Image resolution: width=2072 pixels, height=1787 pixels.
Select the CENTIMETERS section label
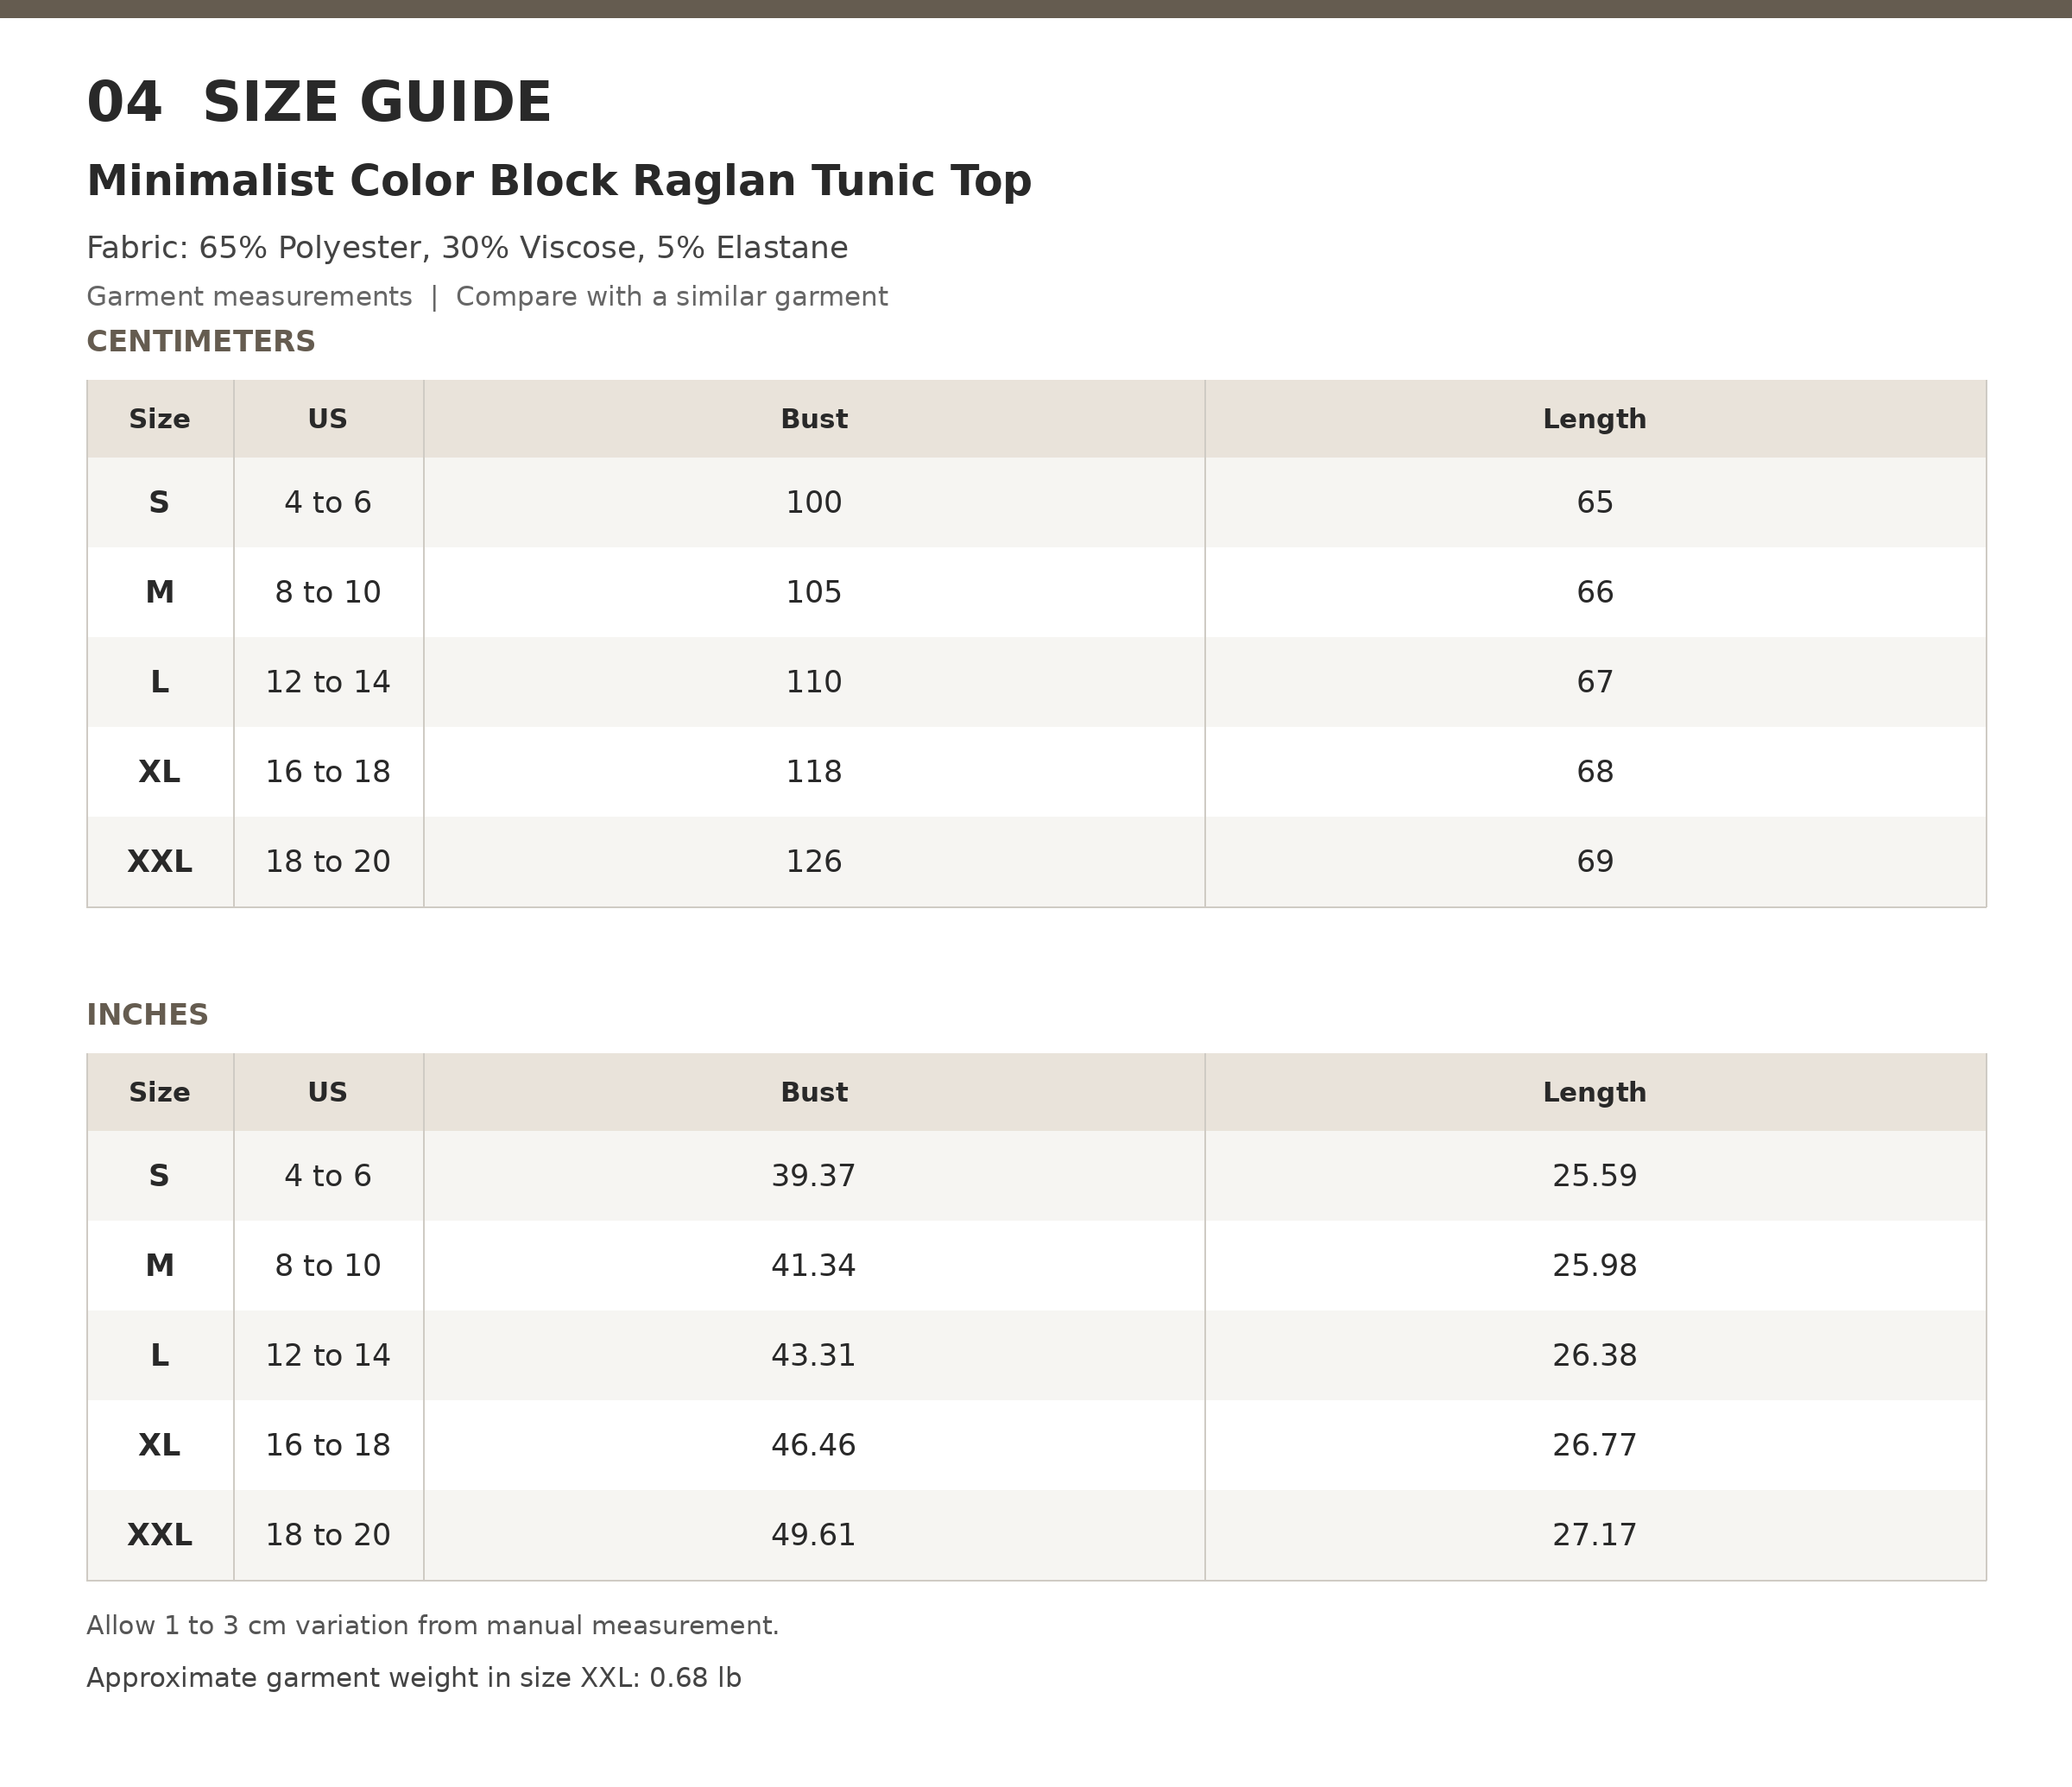(x=201, y=342)
